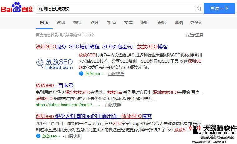Open the 知道 tab
Image resolution: width=237 pixels, height=144 pixels.
pyautogui.click(x=111, y=22)
